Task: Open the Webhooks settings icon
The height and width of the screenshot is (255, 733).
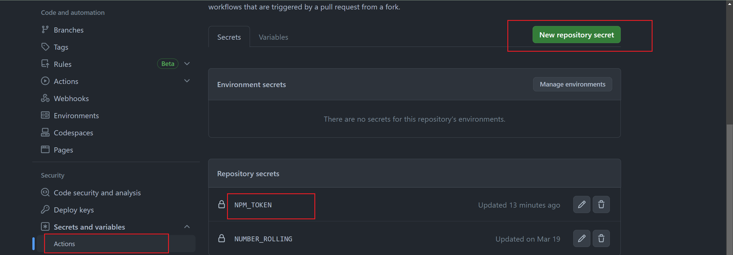Action: [46, 98]
